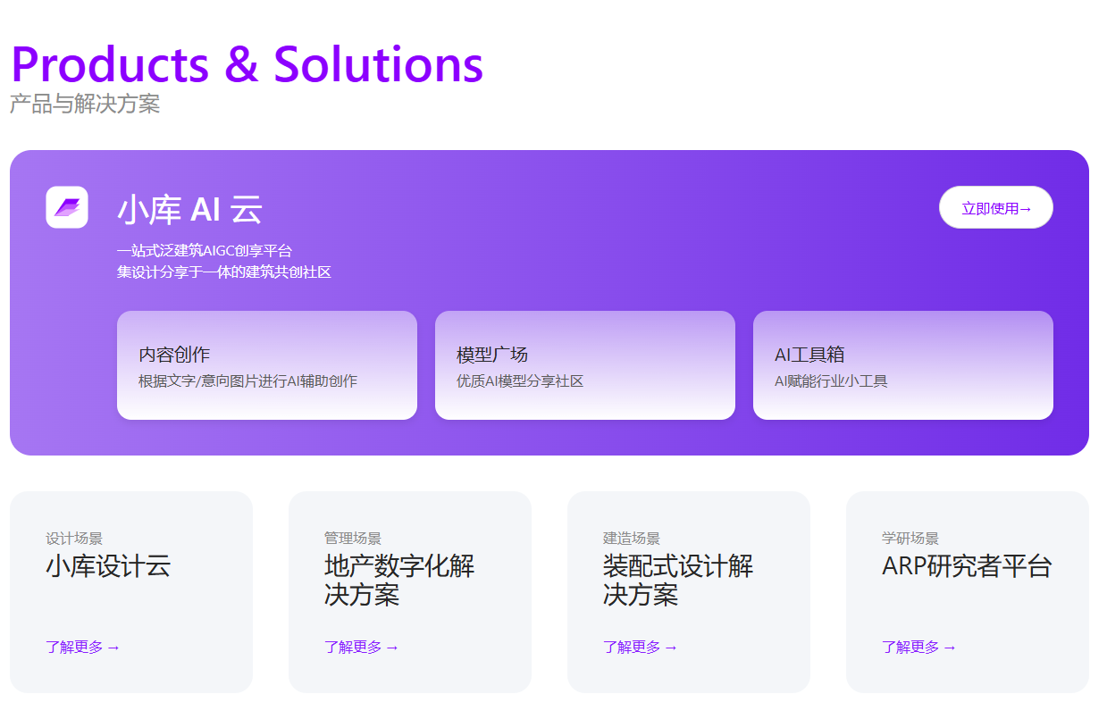
Task: Follow 了解更多 link for 装配式设计解决方案
Action: (x=640, y=648)
